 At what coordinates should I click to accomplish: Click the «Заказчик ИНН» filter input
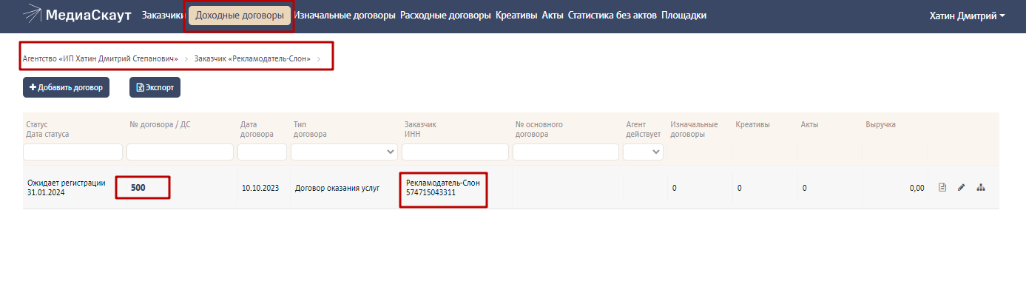pyautogui.click(x=455, y=152)
